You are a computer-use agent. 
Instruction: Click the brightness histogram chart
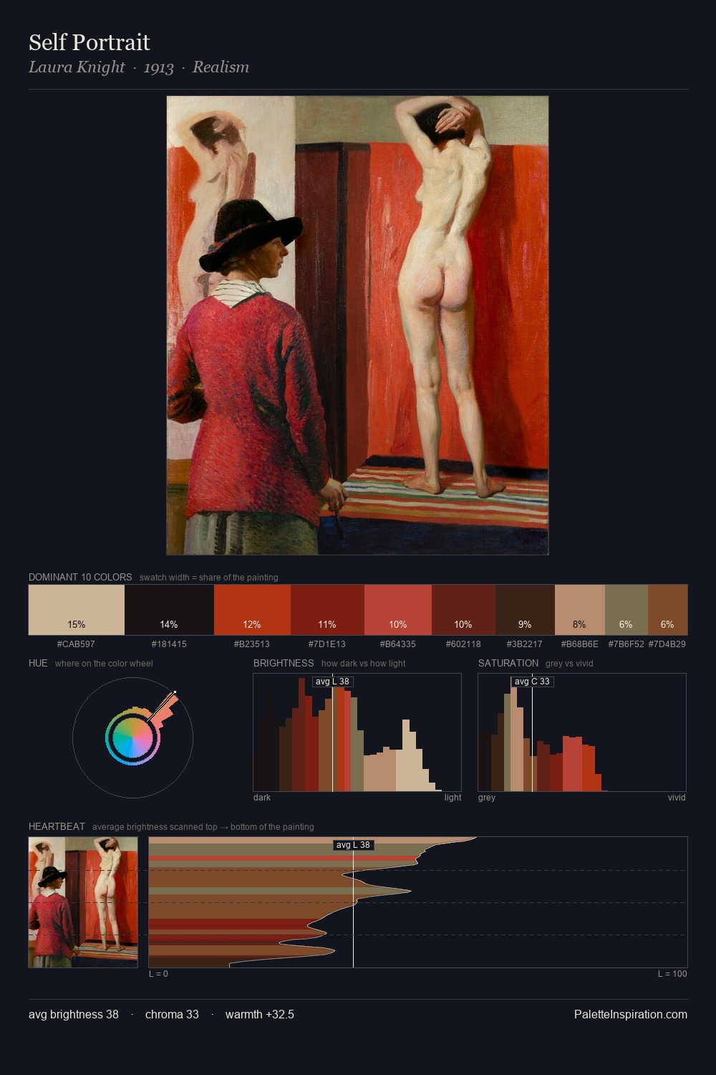click(x=357, y=732)
